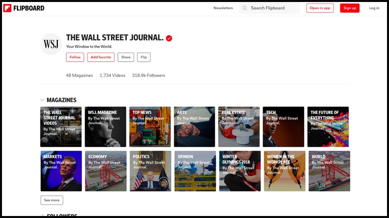This screenshot has height=218, width=389.
Task: Open the Opinion magazine tile
Action: [195, 171]
